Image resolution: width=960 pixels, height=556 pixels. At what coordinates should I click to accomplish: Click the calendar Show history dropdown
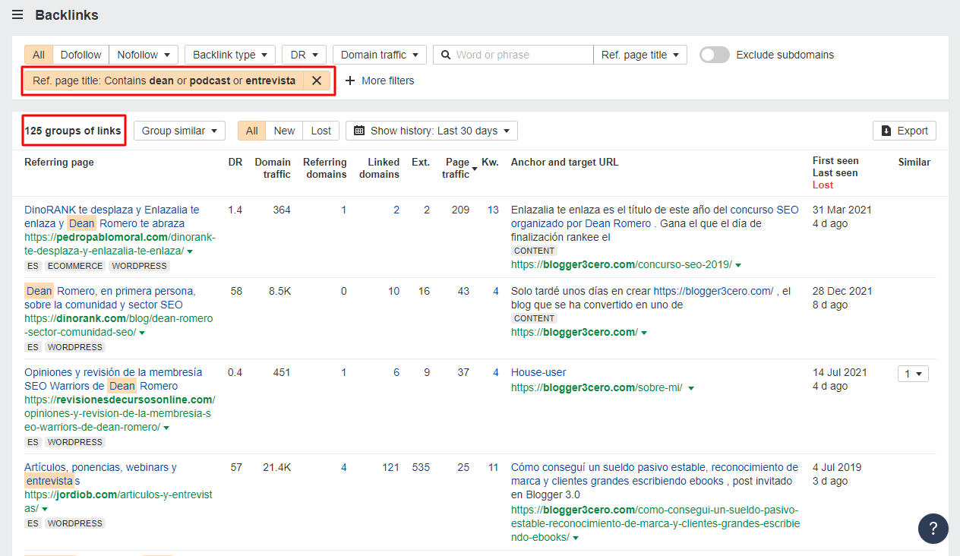click(431, 131)
